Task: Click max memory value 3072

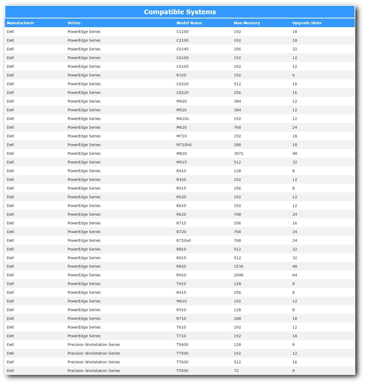Action: coord(239,153)
